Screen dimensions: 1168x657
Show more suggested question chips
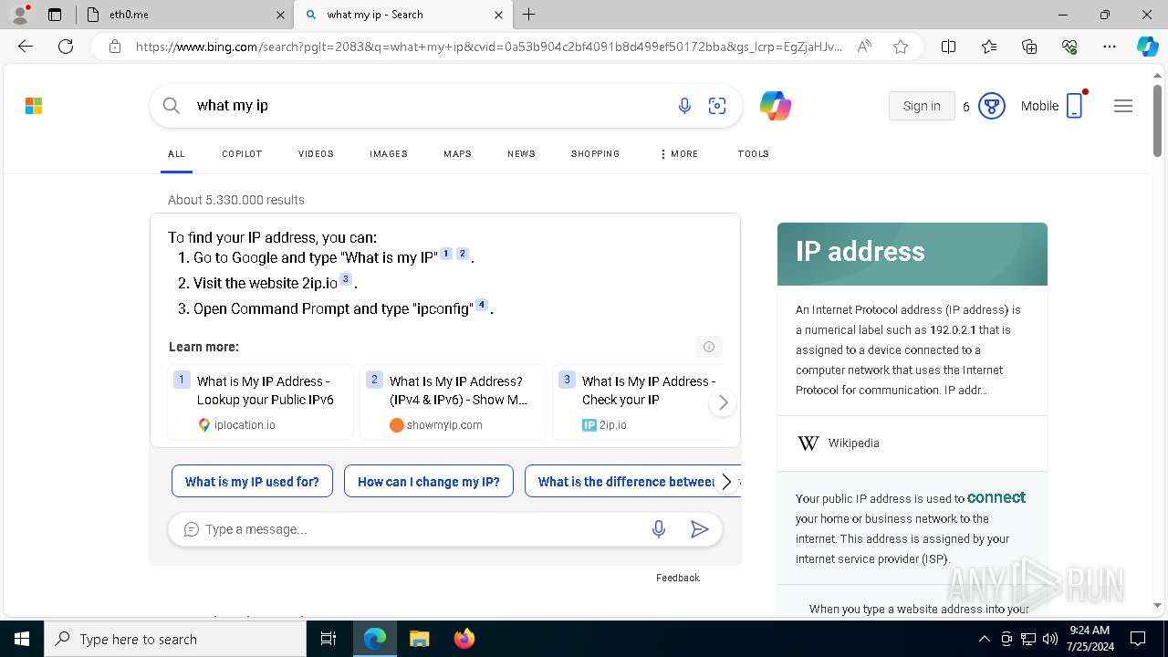coord(726,482)
